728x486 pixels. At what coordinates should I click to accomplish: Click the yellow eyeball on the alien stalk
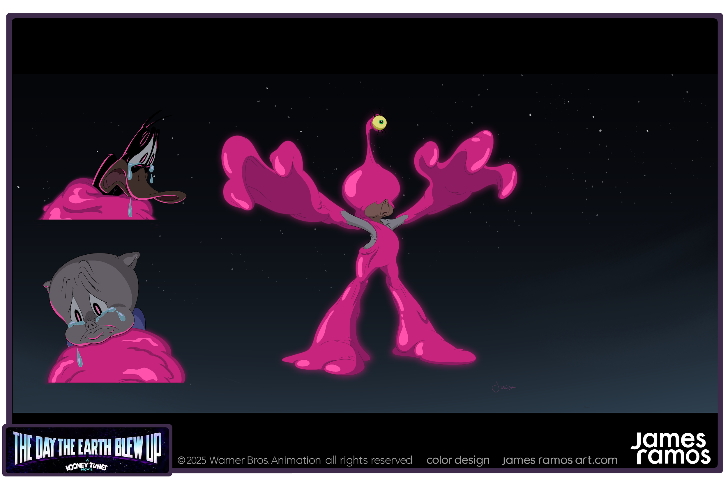point(379,123)
